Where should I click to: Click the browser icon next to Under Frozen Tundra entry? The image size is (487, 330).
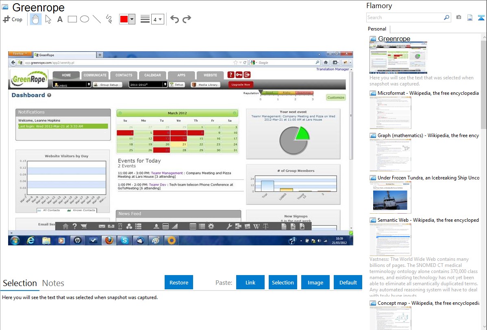373,177
